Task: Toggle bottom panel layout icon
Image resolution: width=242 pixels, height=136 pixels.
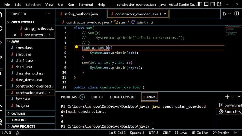Action: click(x=206, y=4)
